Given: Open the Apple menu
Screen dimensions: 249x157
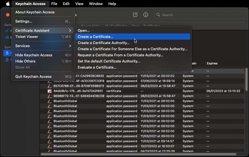Looking at the screenshot, I should pos(8,4).
